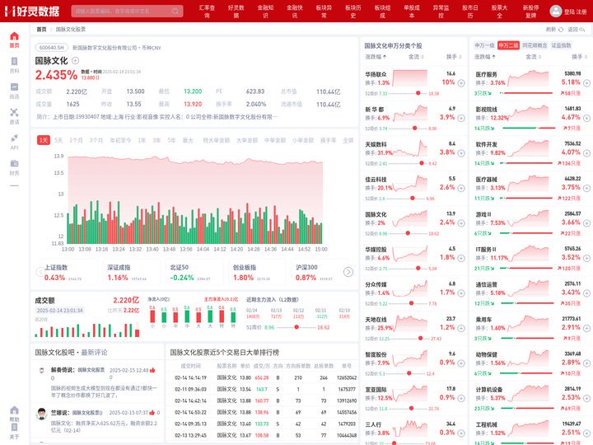The height and width of the screenshot is (445, 593).
Task: Switch chart to 年初至今 range
Action: pos(120,140)
